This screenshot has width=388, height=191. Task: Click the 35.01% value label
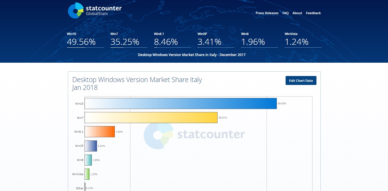tap(222, 118)
